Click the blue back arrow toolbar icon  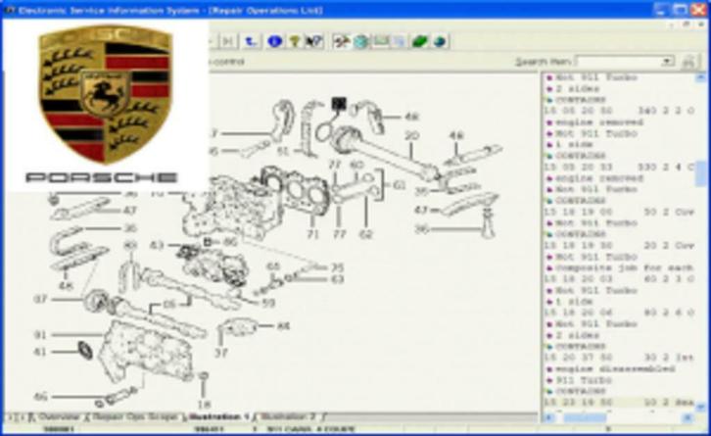[252, 41]
